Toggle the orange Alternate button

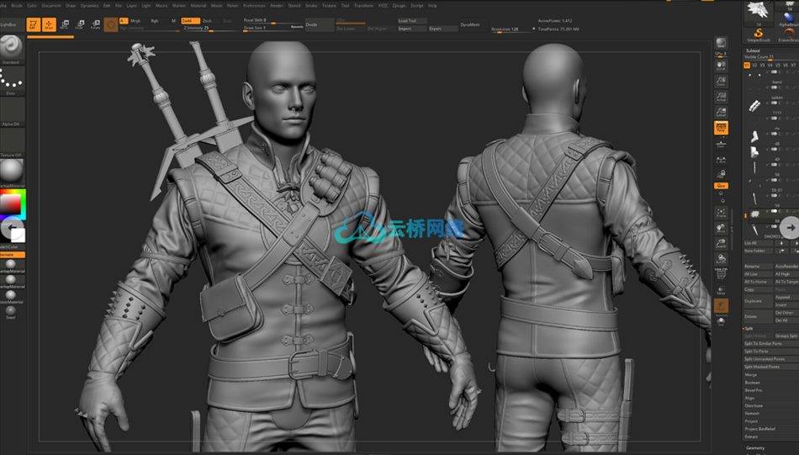pos(11,255)
